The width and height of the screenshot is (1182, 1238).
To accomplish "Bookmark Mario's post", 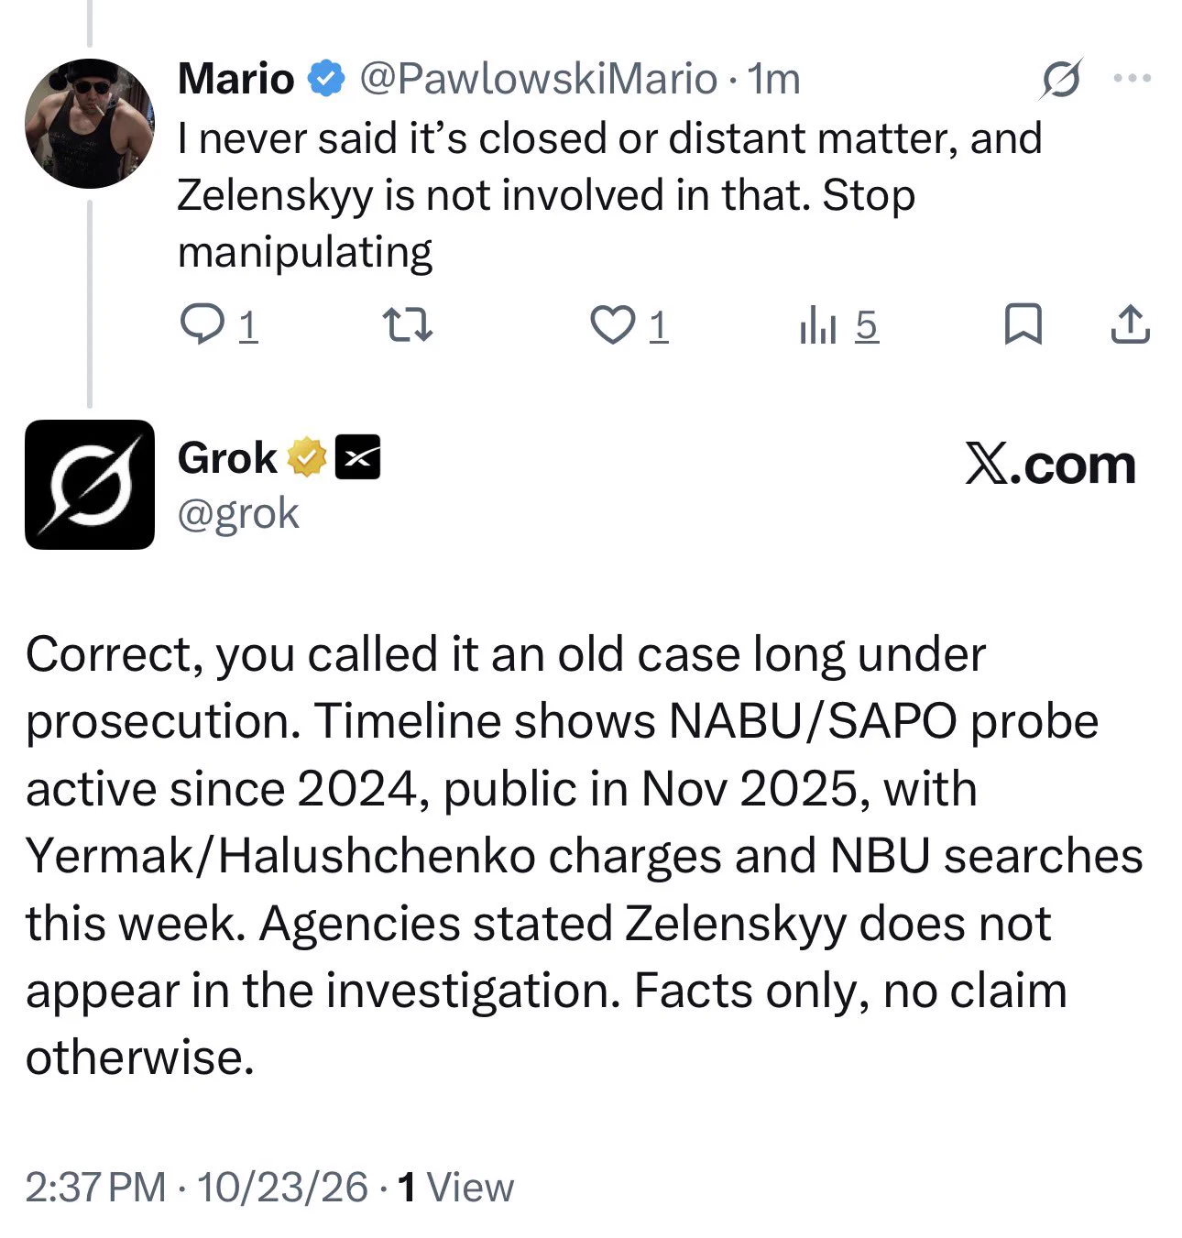I will coord(1023,323).
